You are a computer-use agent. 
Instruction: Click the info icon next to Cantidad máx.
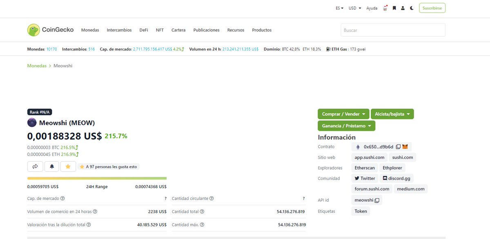coord(202,225)
